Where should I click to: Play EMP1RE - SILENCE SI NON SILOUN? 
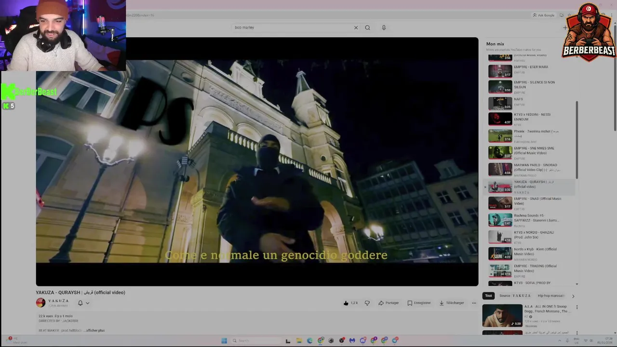click(531, 87)
